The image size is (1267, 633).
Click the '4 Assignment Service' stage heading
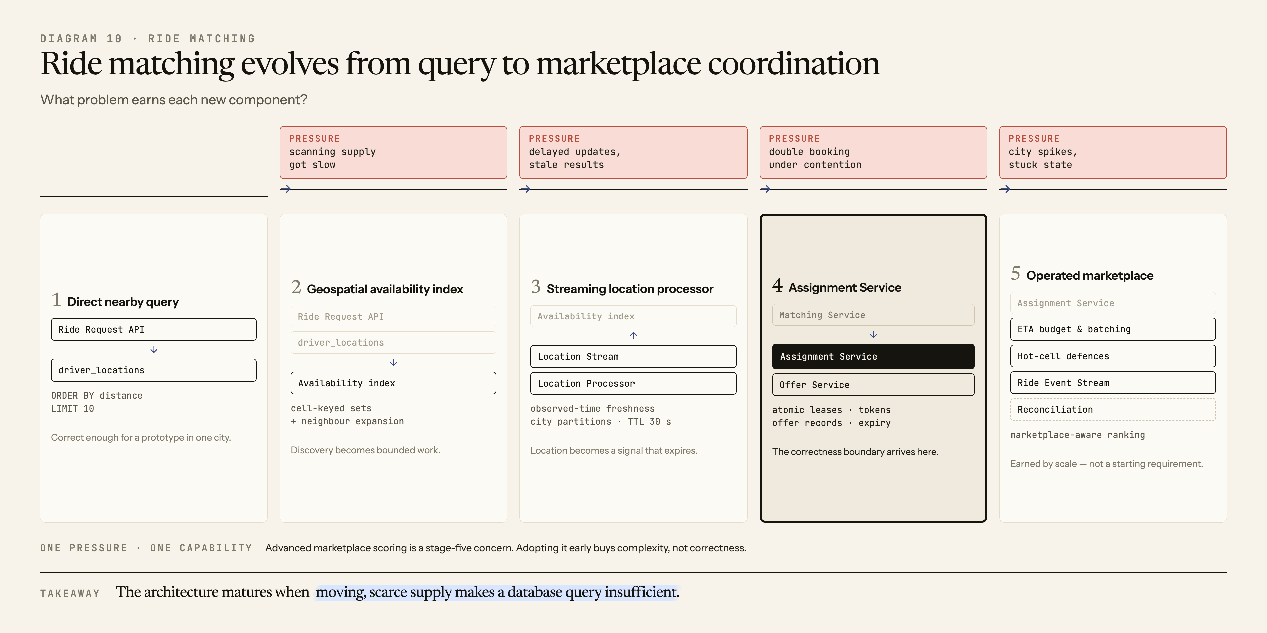[x=837, y=286]
